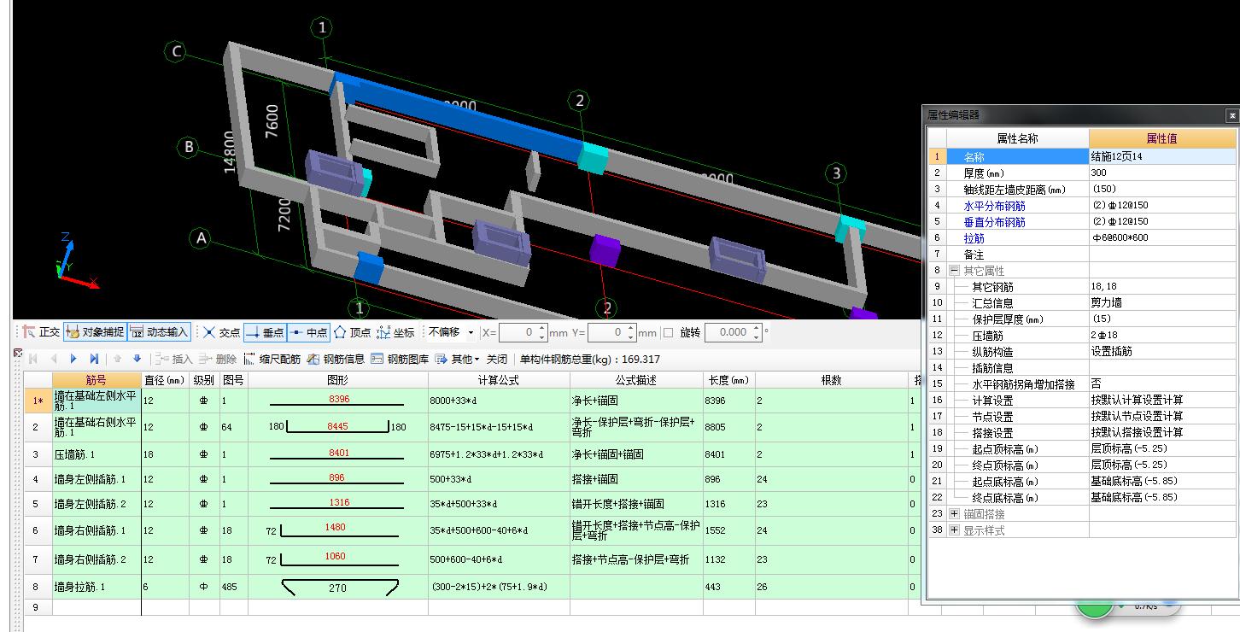The width and height of the screenshot is (1240, 632).
Task: Go to next rebar record
Action: click(x=74, y=359)
